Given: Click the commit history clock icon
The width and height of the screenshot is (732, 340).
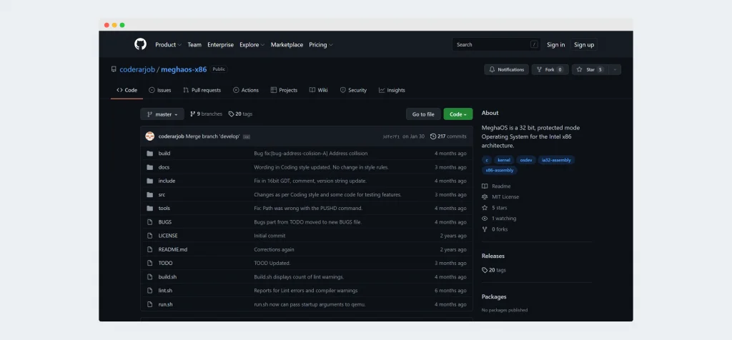Looking at the screenshot, I should click(433, 136).
